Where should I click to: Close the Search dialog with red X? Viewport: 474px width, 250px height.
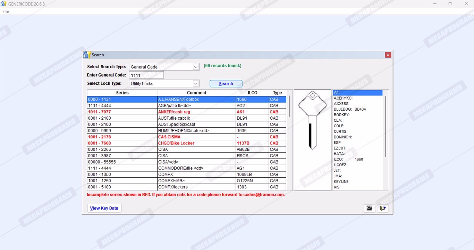(x=388, y=55)
